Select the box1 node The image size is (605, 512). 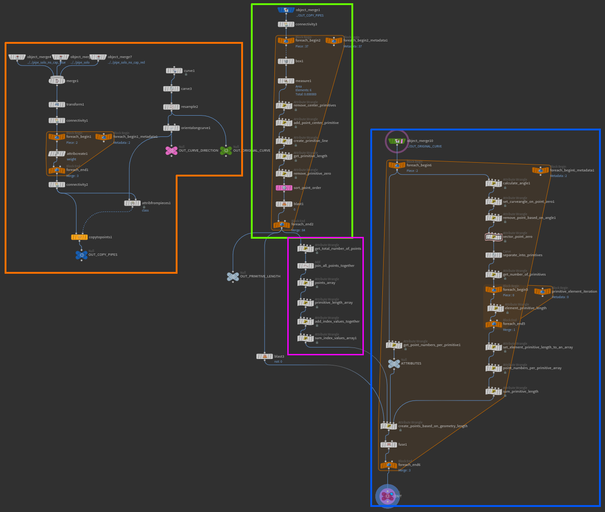pyautogui.click(x=286, y=61)
